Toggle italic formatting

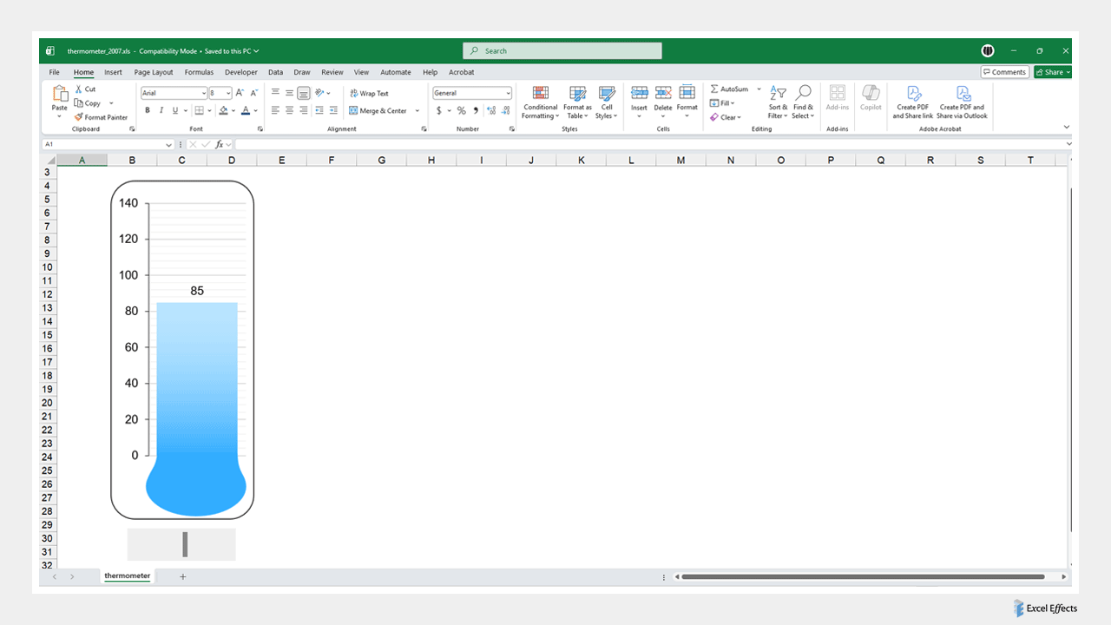[160, 110]
